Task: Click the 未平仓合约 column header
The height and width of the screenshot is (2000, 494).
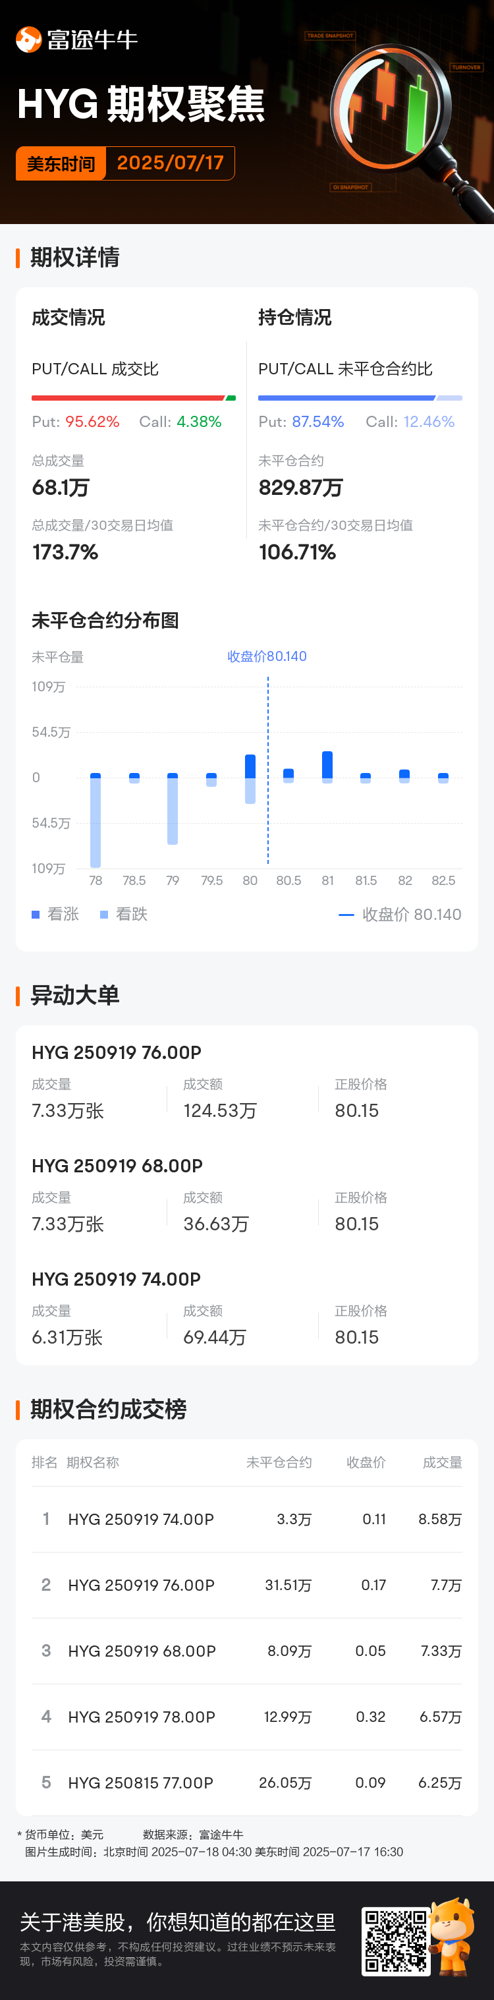Action: (279, 1463)
